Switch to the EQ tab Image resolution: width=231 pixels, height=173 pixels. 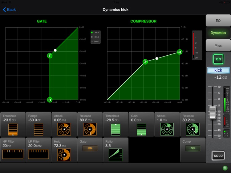[x=218, y=21]
